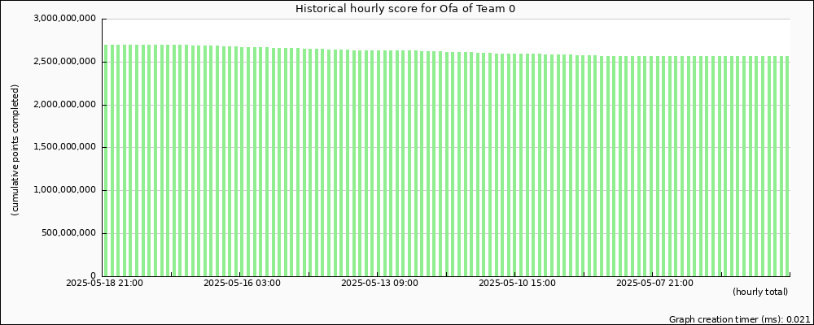This screenshot has width=814, height=325.
Task: Click the green bar above the 2025-05-13 09:00 tick
Action: (379, 162)
